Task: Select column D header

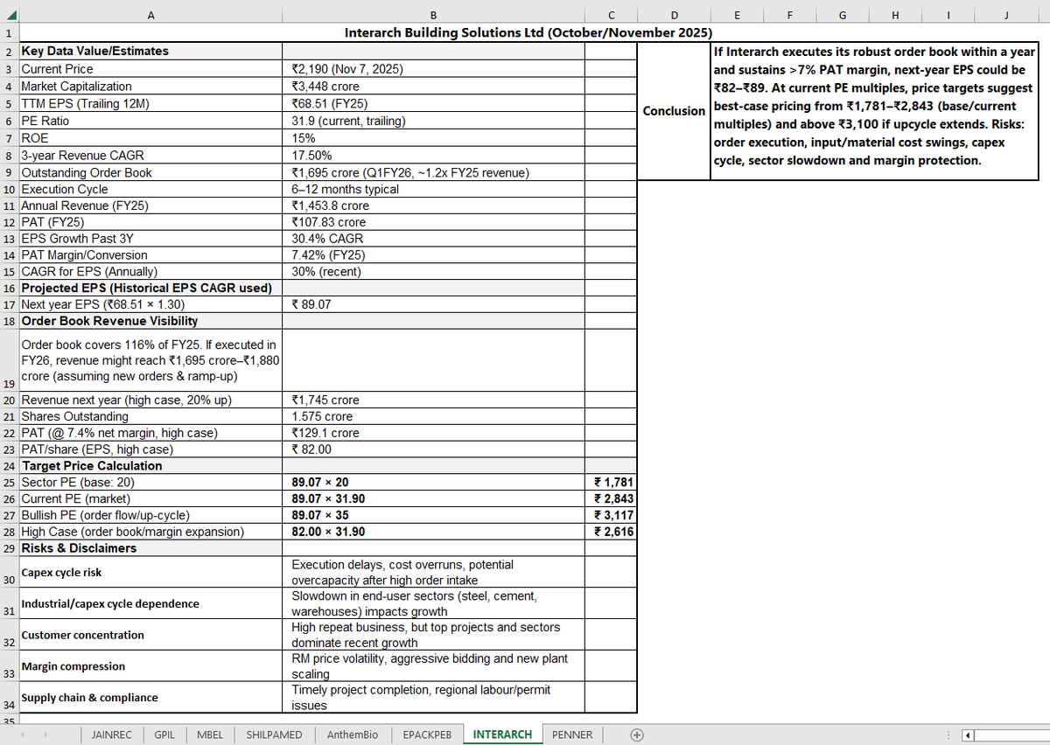Action: tap(674, 15)
